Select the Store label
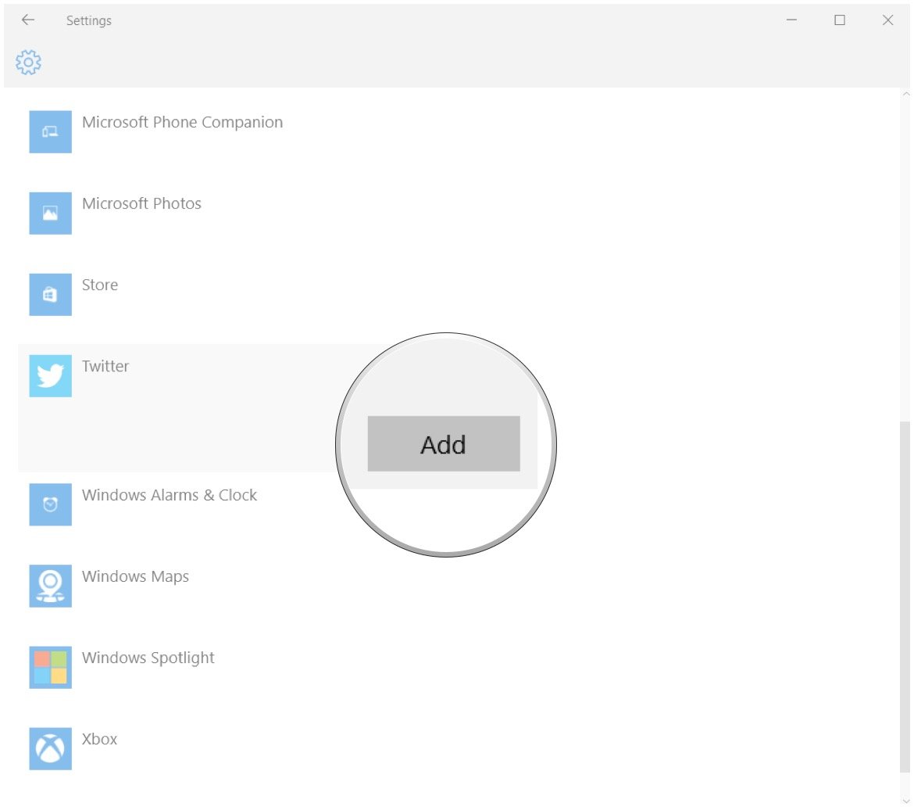This screenshot has height=807, width=914. coord(100,285)
